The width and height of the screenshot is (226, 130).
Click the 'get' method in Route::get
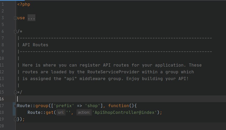coord(50,112)
